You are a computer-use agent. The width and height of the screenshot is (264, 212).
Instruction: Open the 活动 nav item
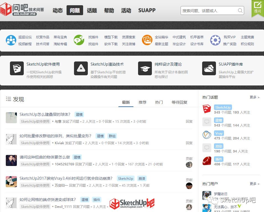point(126,10)
